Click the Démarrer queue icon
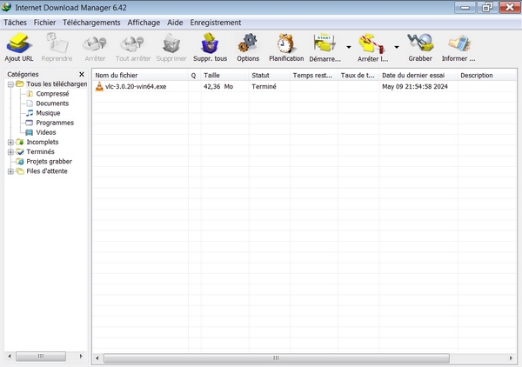522x367 pixels. 325,43
